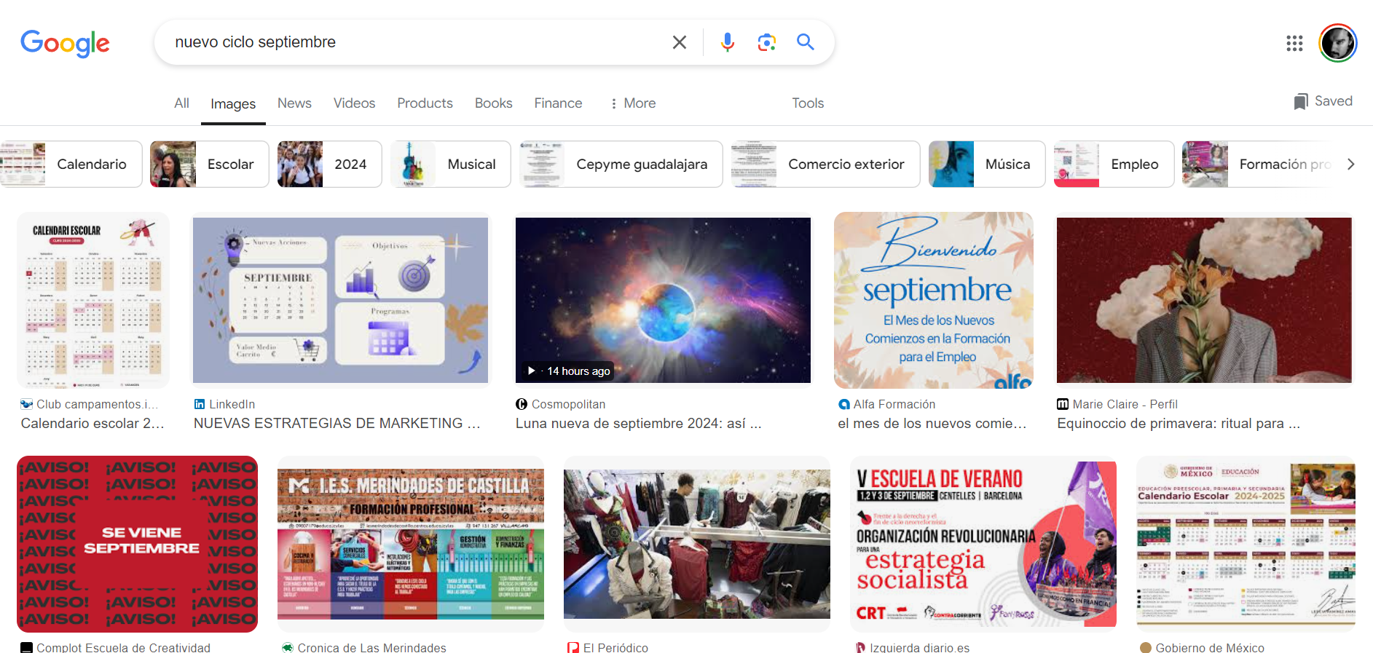Open the account profile avatar
The width and height of the screenshot is (1373, 653).
[1337, 43]
